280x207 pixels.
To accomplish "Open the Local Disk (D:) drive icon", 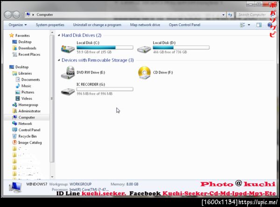I will [x=144, y=49].
